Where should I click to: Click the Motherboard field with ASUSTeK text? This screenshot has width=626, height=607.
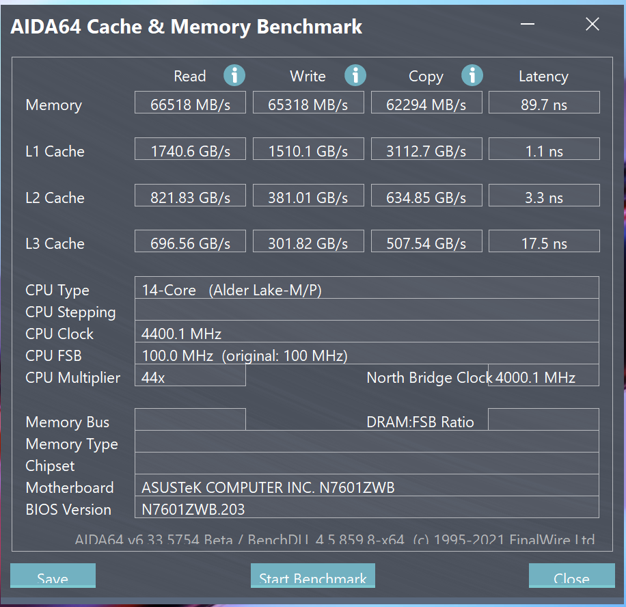coord(367,485)
